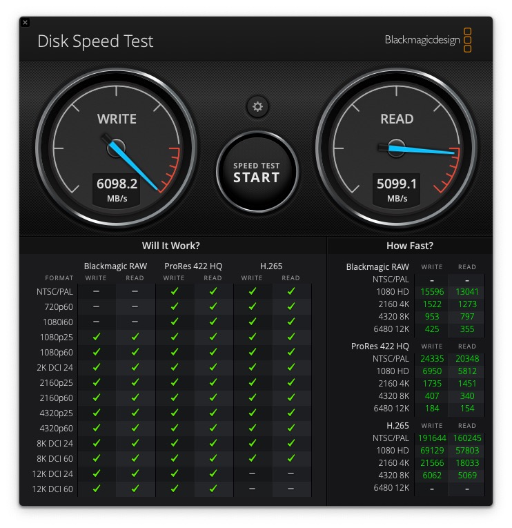Click Blackmagic RAW write checkmark for 1080p25
Viewport: 512px width, 528px height.
[x=97, y=337]
